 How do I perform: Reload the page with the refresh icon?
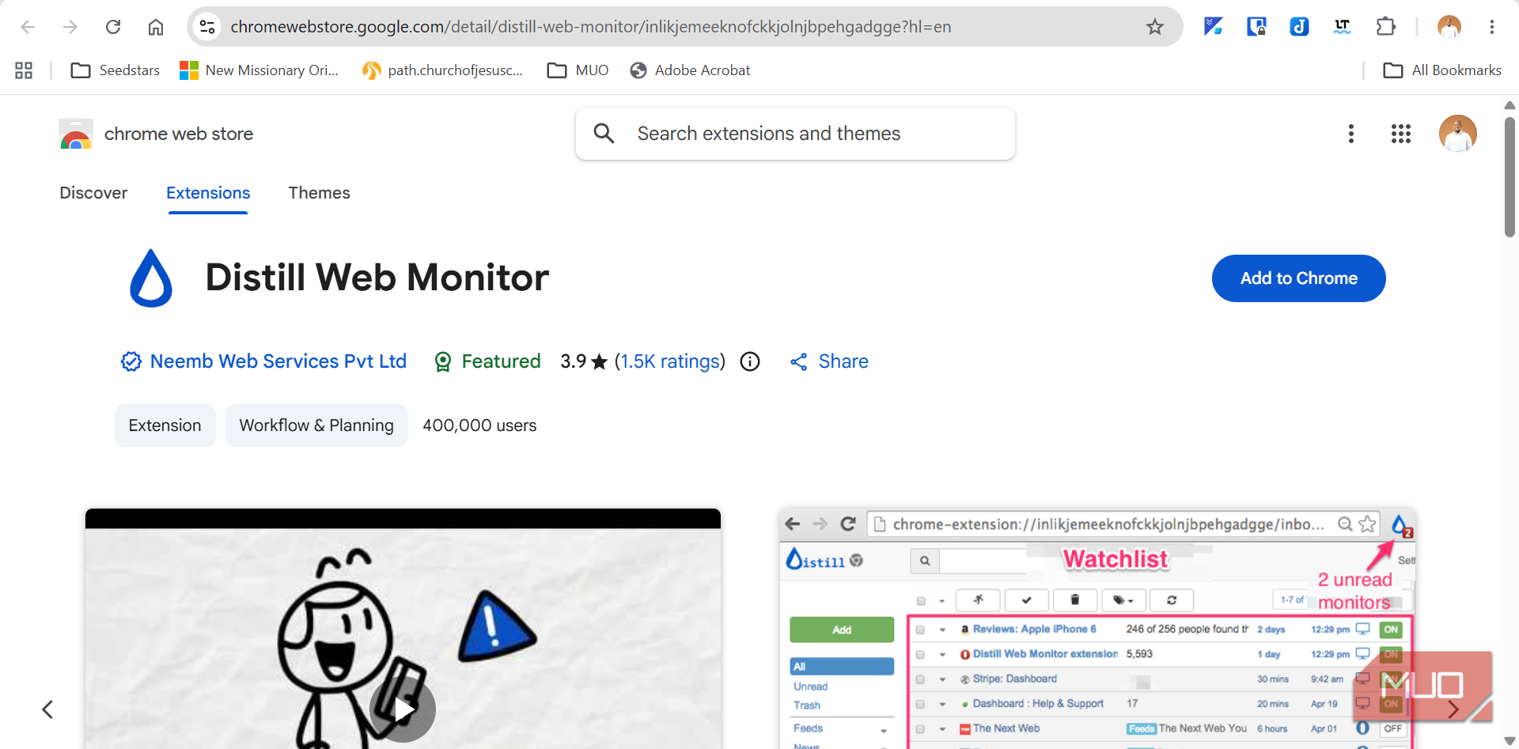click(113, 27)
